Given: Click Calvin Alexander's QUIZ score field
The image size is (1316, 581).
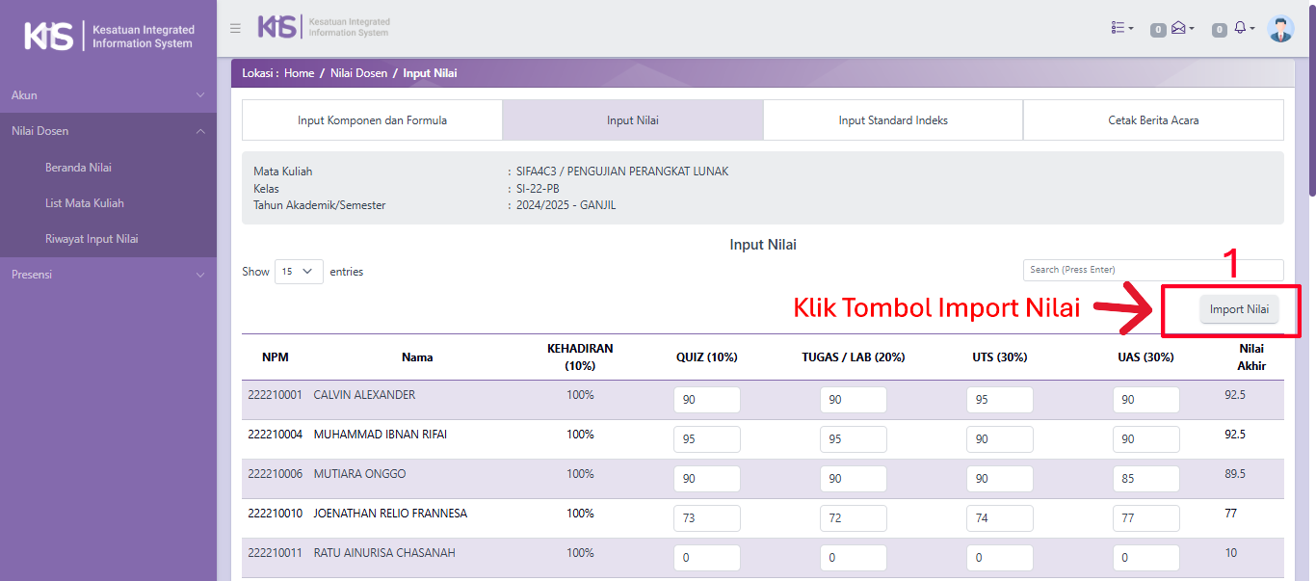Looking at the screenshot, I should pos(706,400).
